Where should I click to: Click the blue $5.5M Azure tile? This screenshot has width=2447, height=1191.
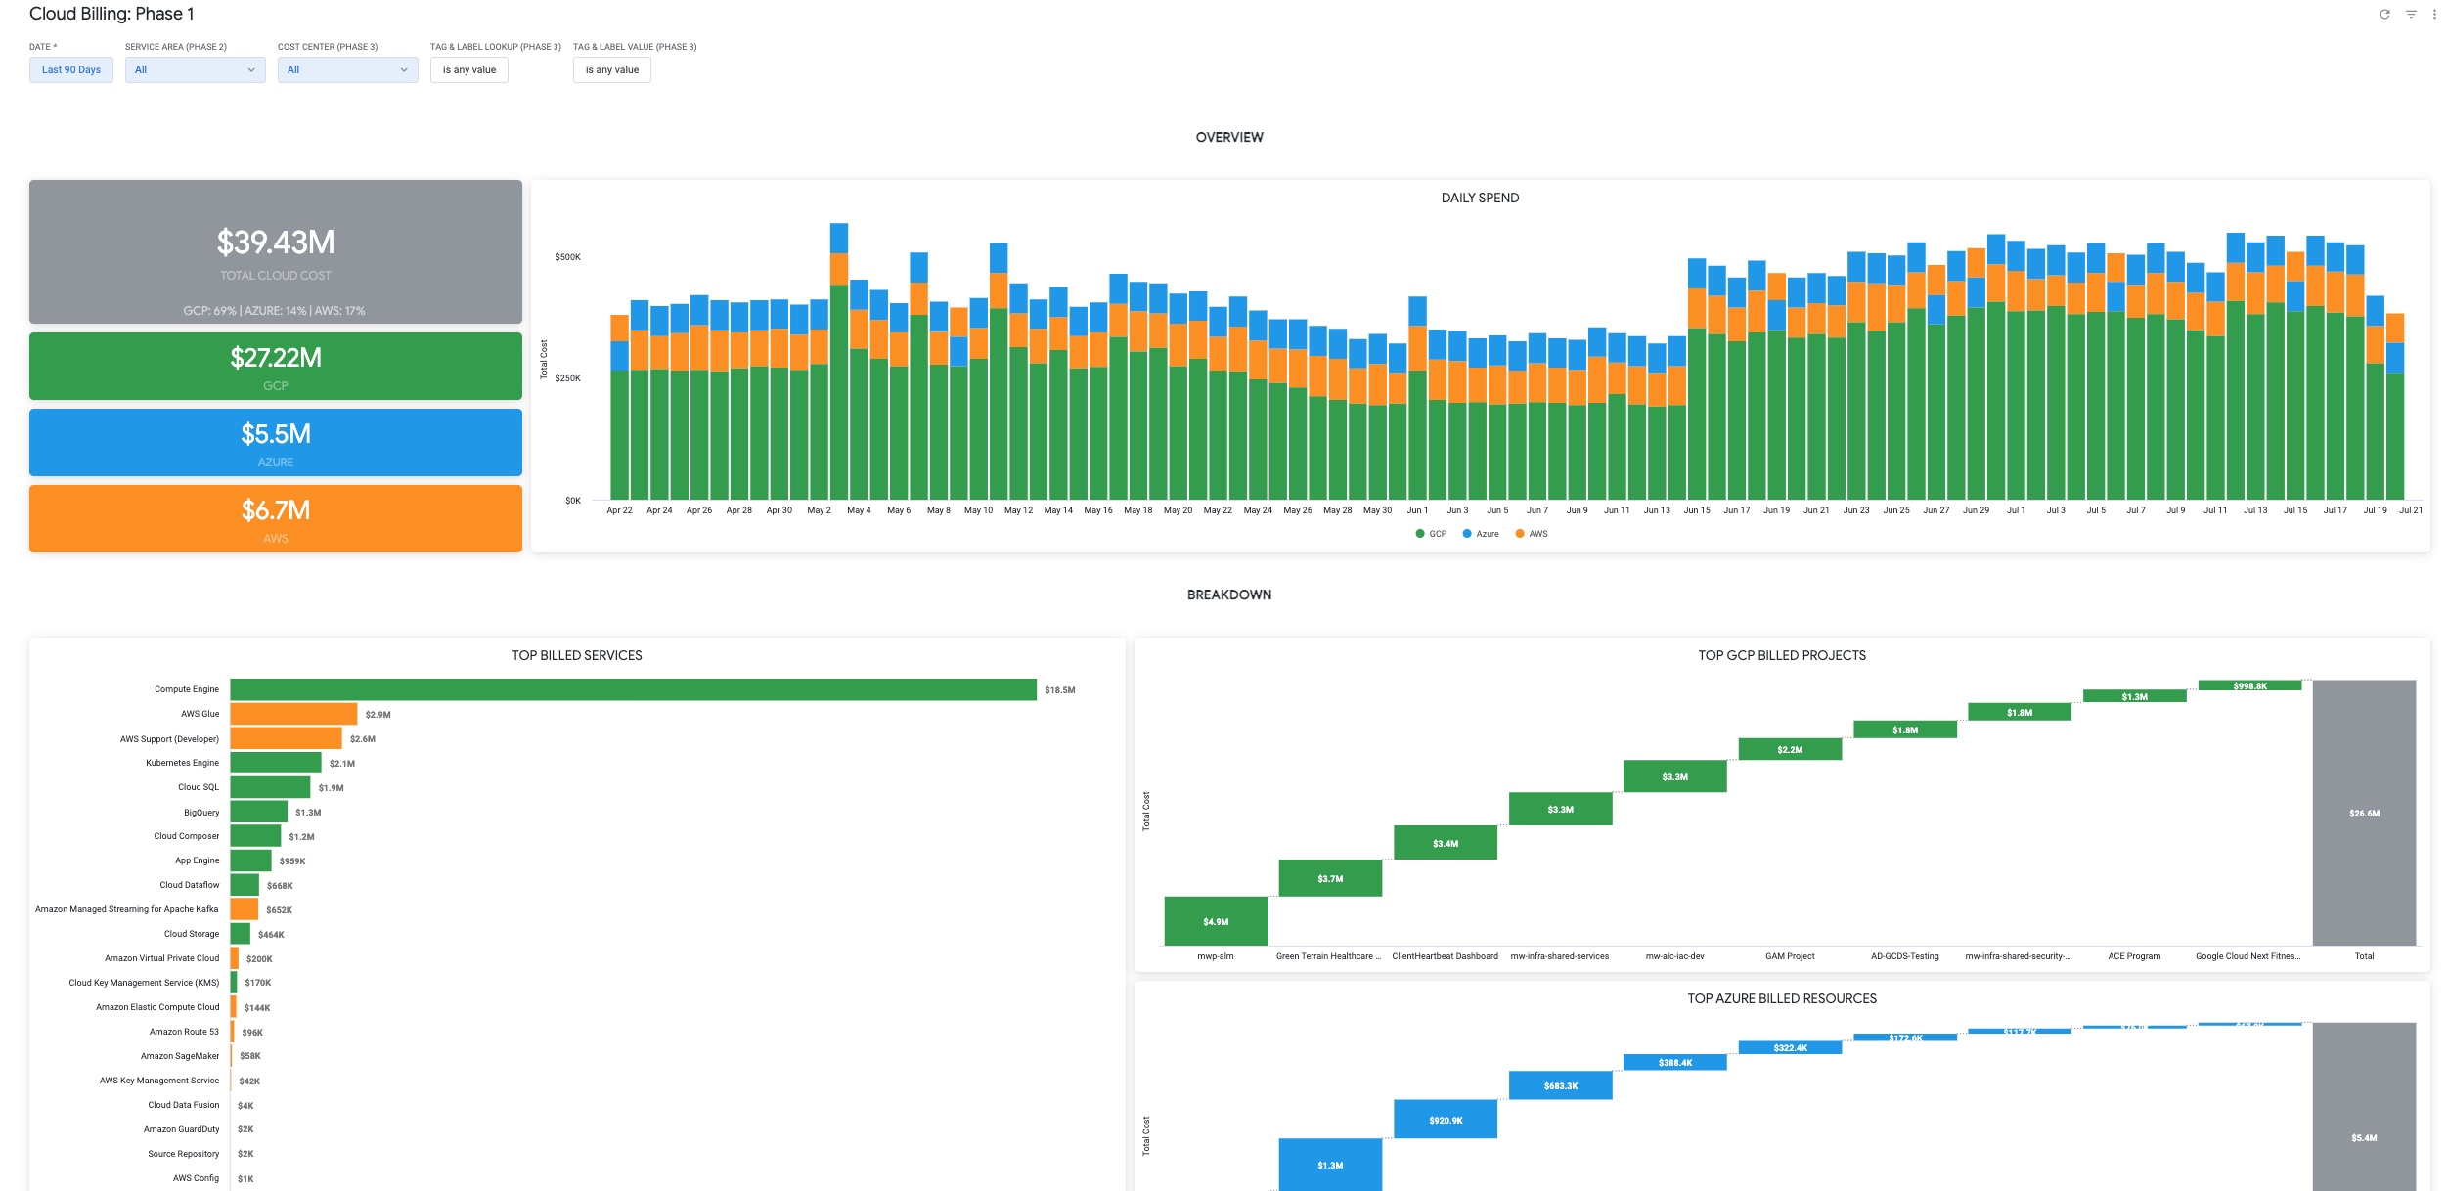tap(276, 442)
